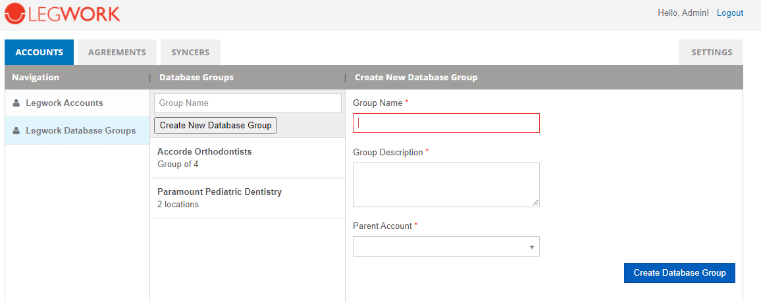Open the Syncers tab
The height and width of the screenshot is (302, 761).
[x=190, y=53]
